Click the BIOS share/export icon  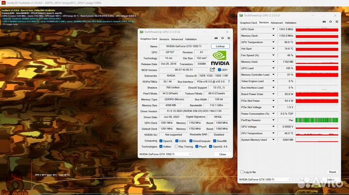(x=212, y=70)
